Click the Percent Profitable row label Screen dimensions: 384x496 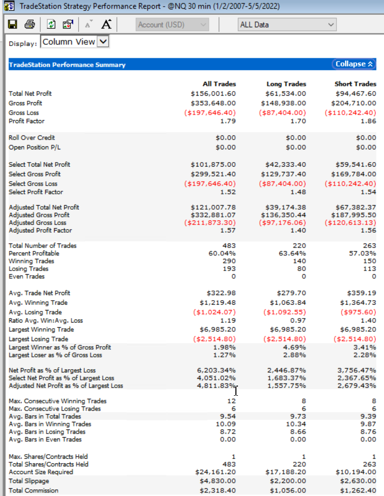point(34,253)
